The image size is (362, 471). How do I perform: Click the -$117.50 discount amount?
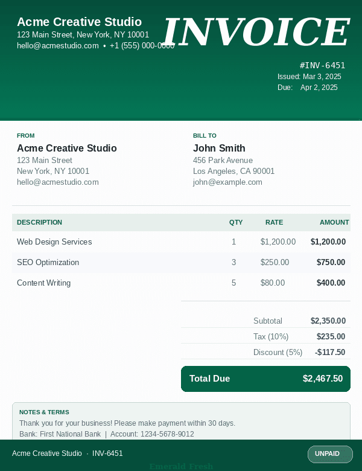(330, 352)
